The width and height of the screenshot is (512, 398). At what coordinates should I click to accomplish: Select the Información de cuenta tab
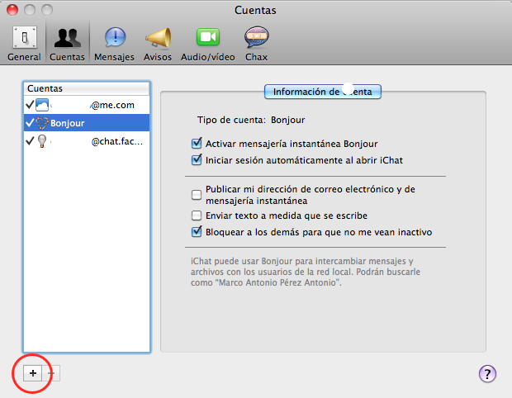tap(323, 92)
